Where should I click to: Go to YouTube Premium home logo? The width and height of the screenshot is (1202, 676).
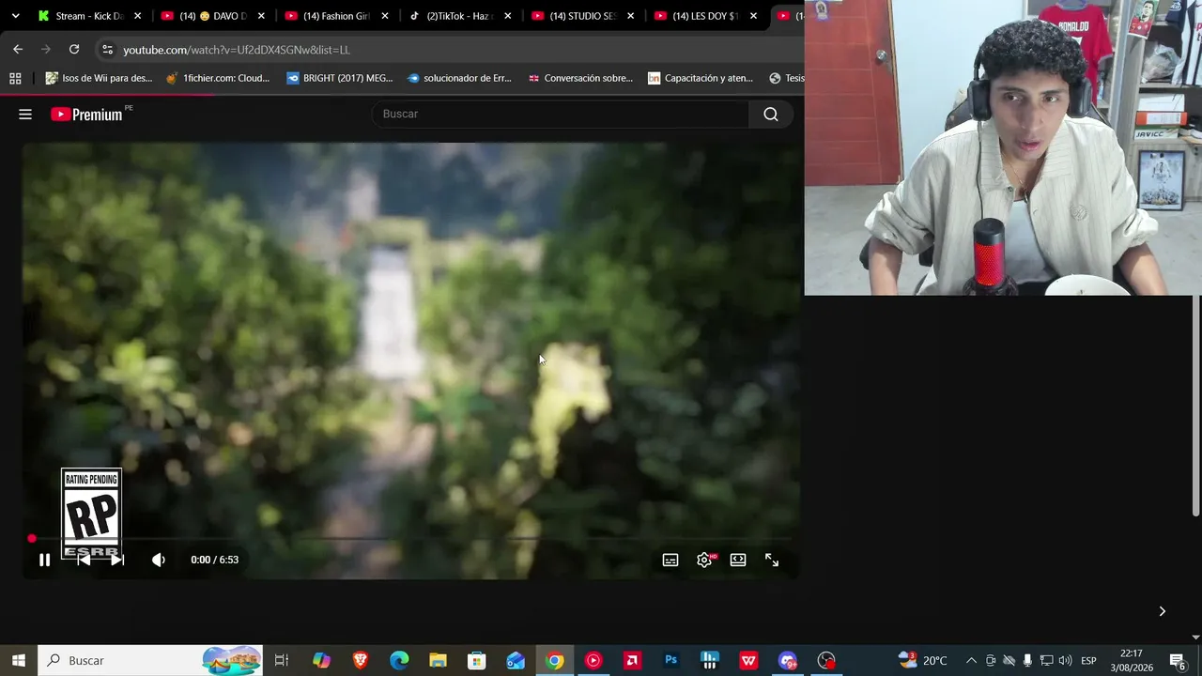[87, 115]
